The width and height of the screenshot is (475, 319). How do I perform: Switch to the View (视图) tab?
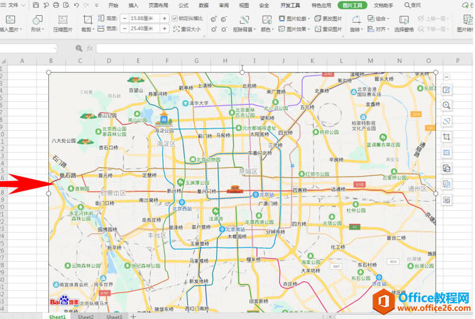[244, 5]
